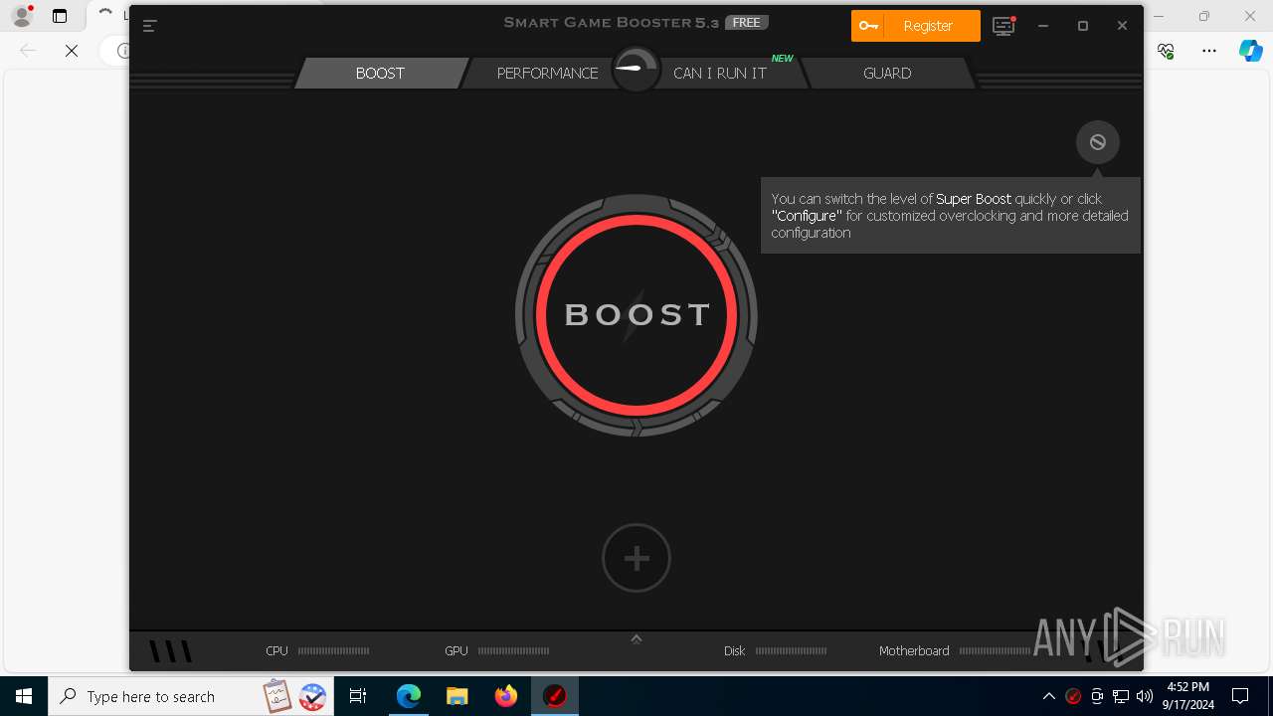
Task: Click the Edge browser essentials heart icon
Action: tap(1166, 51)
